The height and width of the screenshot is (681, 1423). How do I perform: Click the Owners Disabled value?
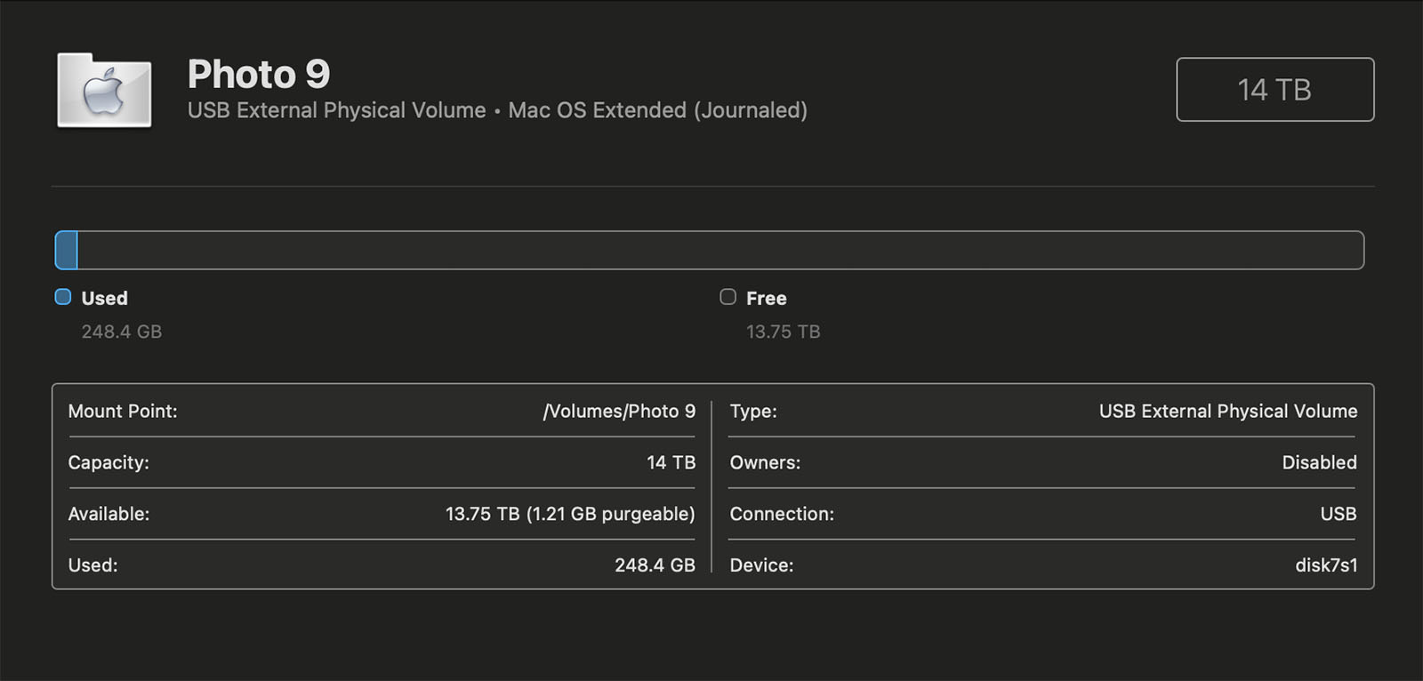coord(1319,462)
